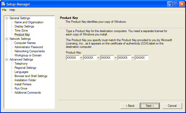Click the Setup Manager title bar icon

pyautogui.click(x=3, y=4)
